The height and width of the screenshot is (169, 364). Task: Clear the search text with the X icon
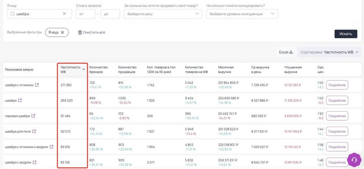tap(64, 14)
